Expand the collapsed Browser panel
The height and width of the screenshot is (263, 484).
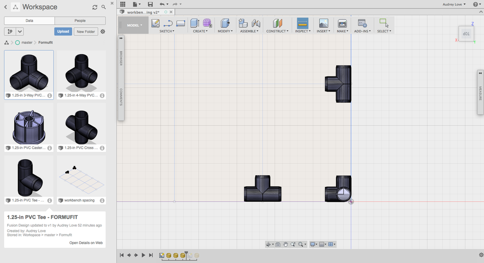[121, 38]
